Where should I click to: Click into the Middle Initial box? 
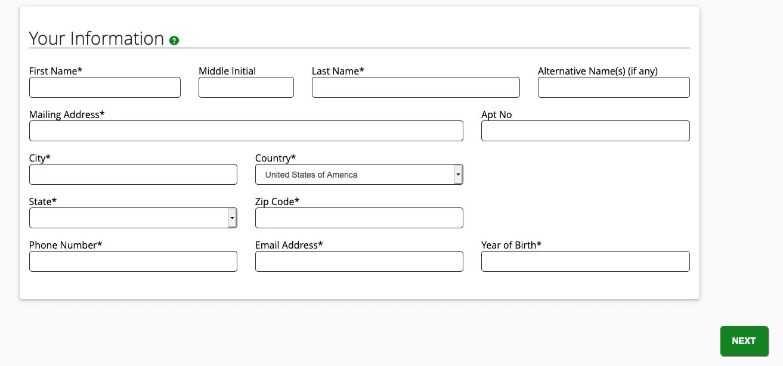click(246, 87)
